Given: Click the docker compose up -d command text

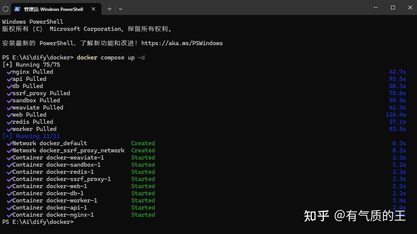Looking at the screenshot, I should click(110, 58).
